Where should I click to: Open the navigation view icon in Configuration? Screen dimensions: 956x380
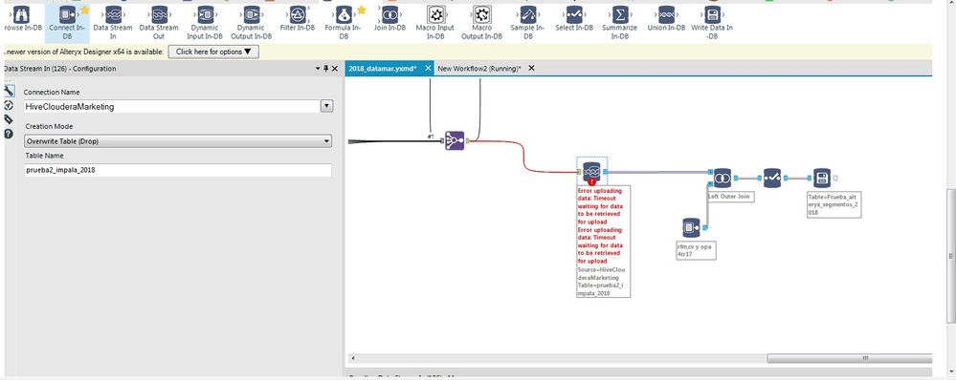(9, 105)
